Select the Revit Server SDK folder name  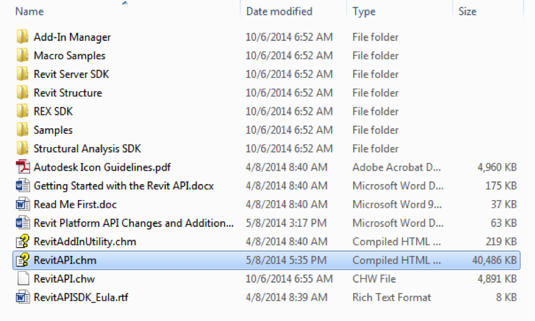point(71,74)
